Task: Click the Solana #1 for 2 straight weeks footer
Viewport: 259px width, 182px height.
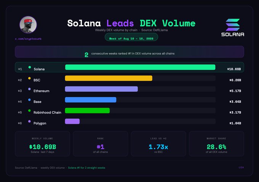Action: coord(86,168)
